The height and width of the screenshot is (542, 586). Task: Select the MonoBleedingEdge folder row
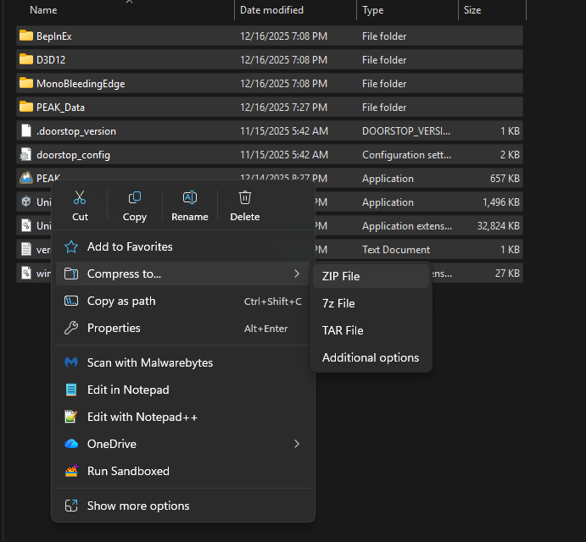(81, 84)
